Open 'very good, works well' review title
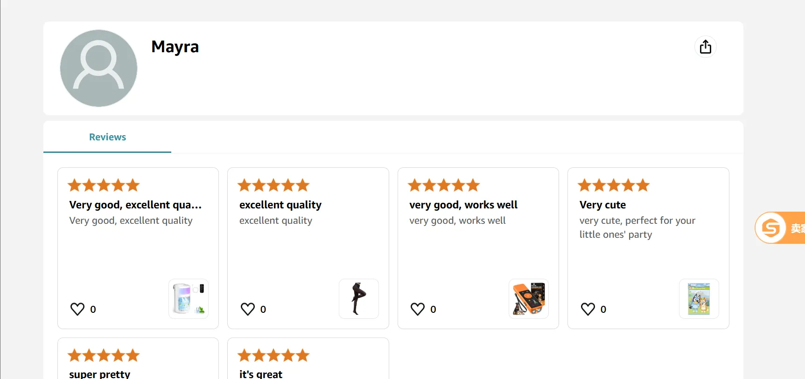 coord(463,205)
